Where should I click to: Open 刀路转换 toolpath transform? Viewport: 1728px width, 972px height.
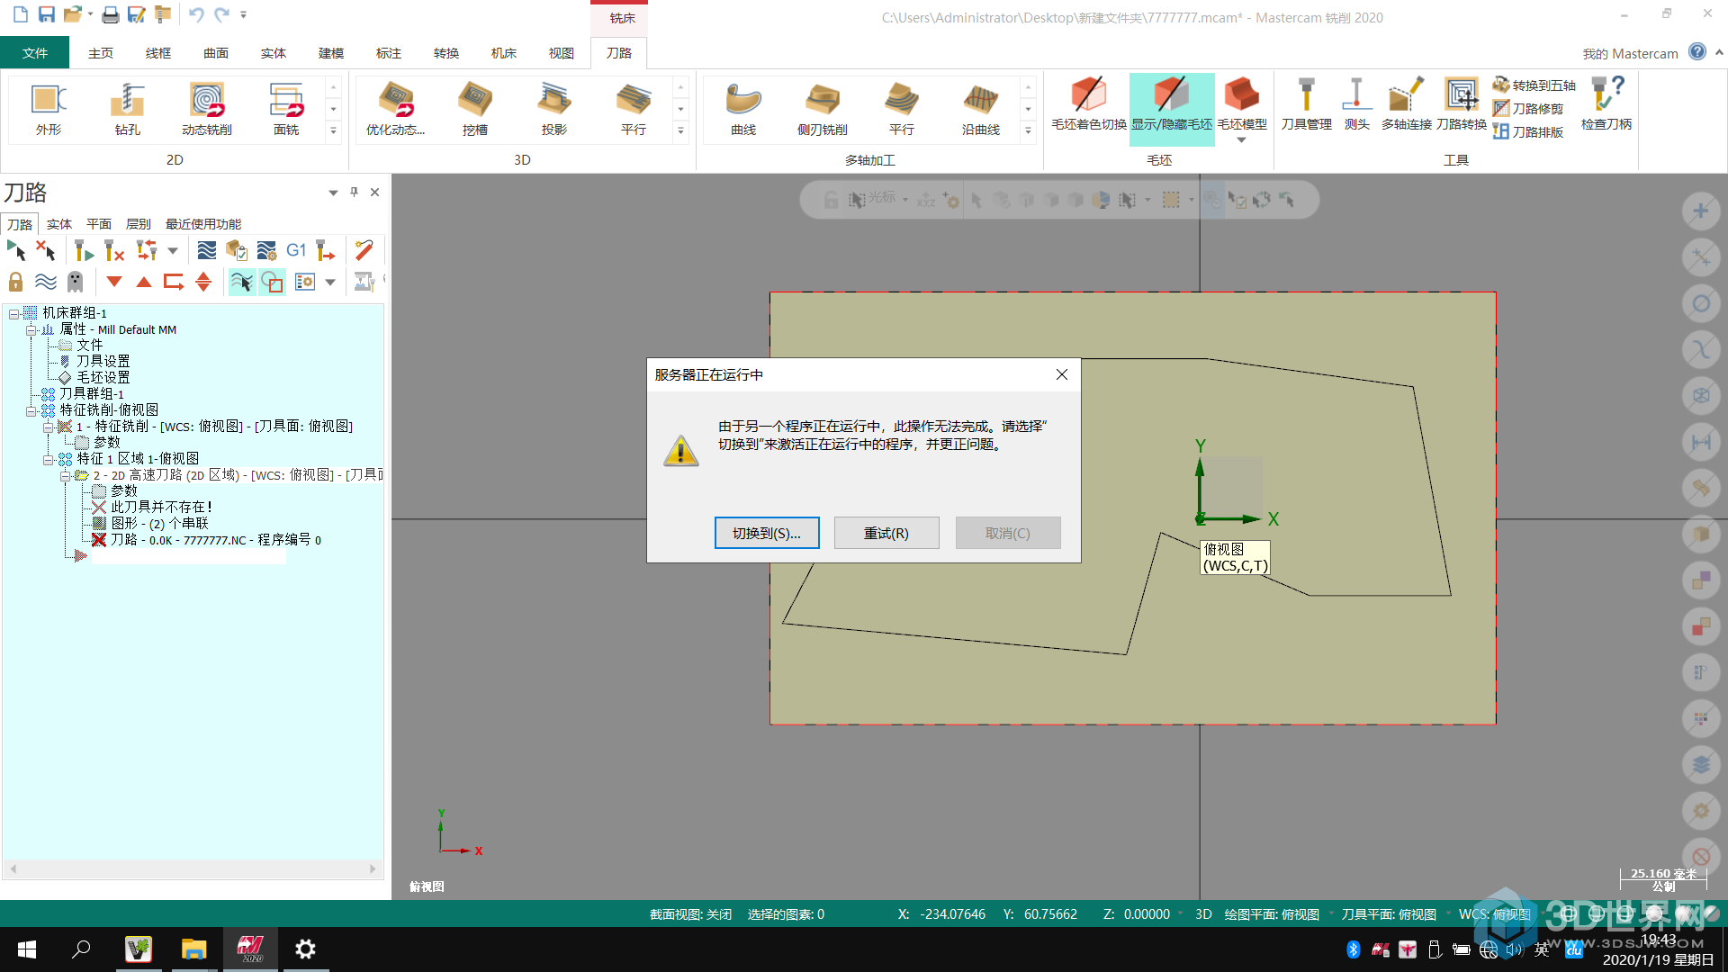point(1461,106)
